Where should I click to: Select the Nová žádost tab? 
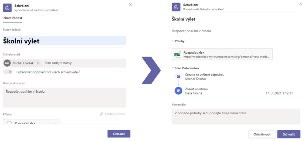[13, 18]
